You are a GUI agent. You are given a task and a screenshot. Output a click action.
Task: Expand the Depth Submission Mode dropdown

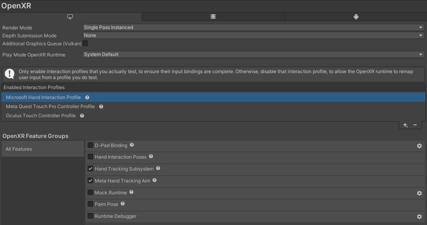point(253,35)
